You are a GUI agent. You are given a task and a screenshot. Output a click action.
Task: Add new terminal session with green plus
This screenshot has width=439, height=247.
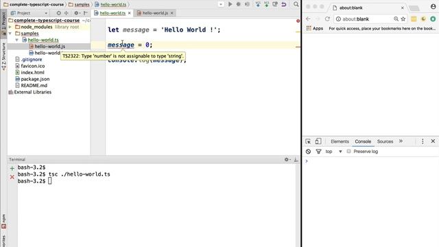point(12,168)
